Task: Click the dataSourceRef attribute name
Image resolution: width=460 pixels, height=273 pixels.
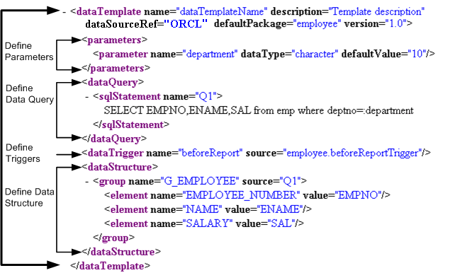Action: [x=121, y=24]
